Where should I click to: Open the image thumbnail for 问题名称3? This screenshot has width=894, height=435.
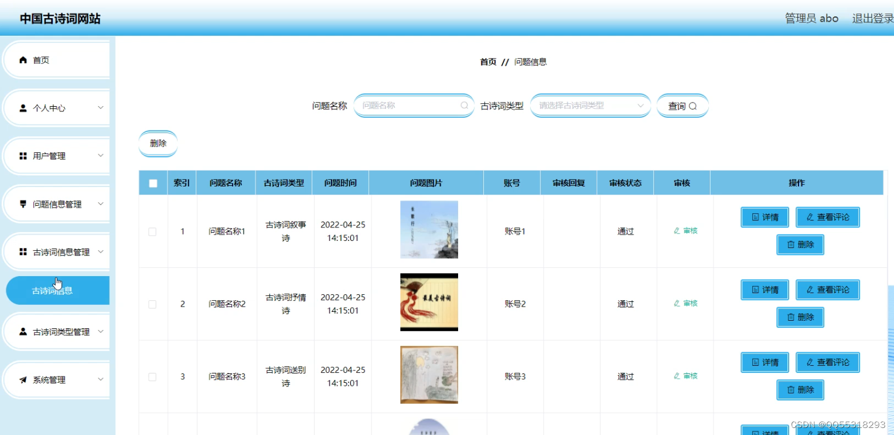[x=429, y=375]
